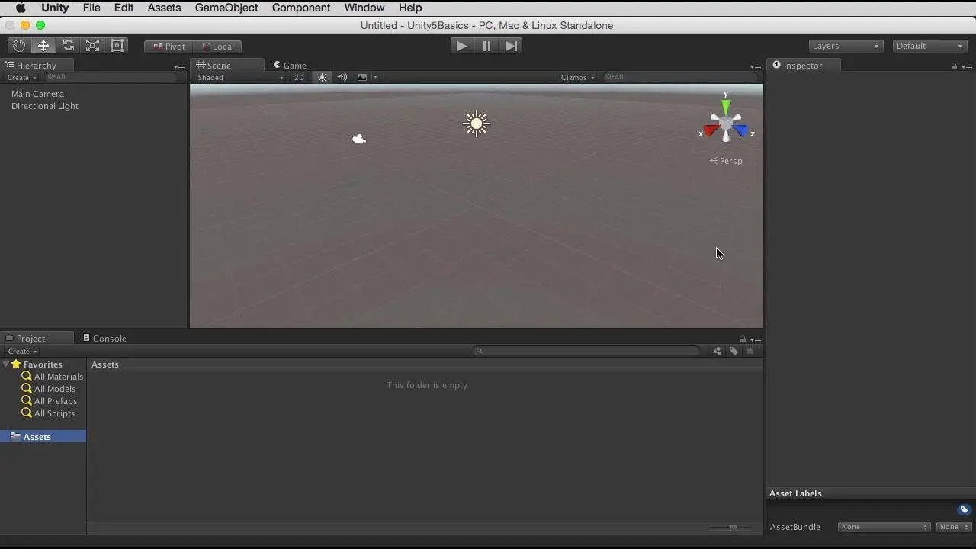Click Search by Label tag icon in Project
The height and width of the screenshot is (549, 976).
click(x=734, y=351)
